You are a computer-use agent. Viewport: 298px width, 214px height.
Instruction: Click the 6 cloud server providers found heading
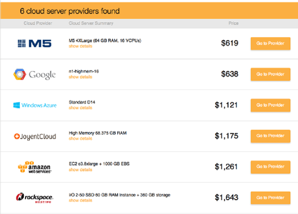(70, 11)
